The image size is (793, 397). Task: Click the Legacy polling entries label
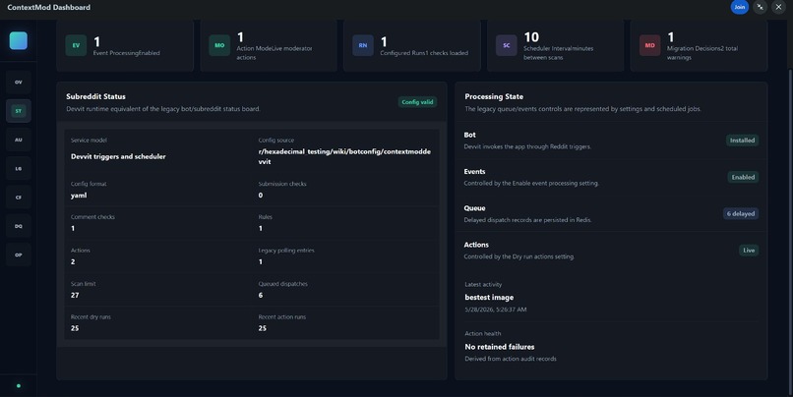pyautogui.click(x=286, y=251)
